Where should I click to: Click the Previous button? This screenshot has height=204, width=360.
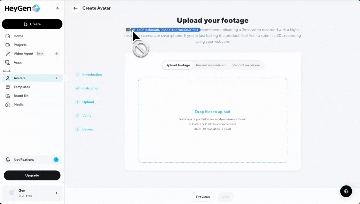tap(203, 197)
